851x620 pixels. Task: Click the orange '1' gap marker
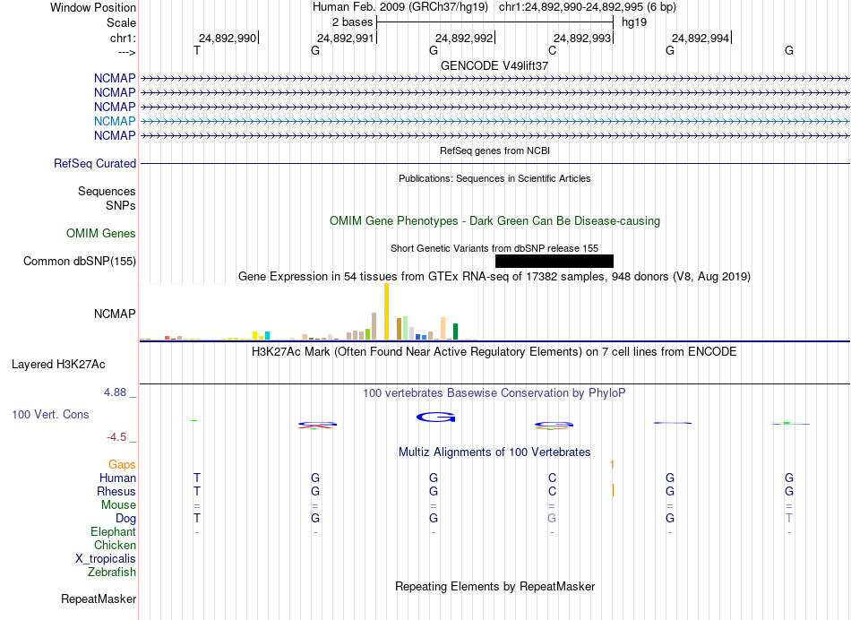[x=612, y=465]
